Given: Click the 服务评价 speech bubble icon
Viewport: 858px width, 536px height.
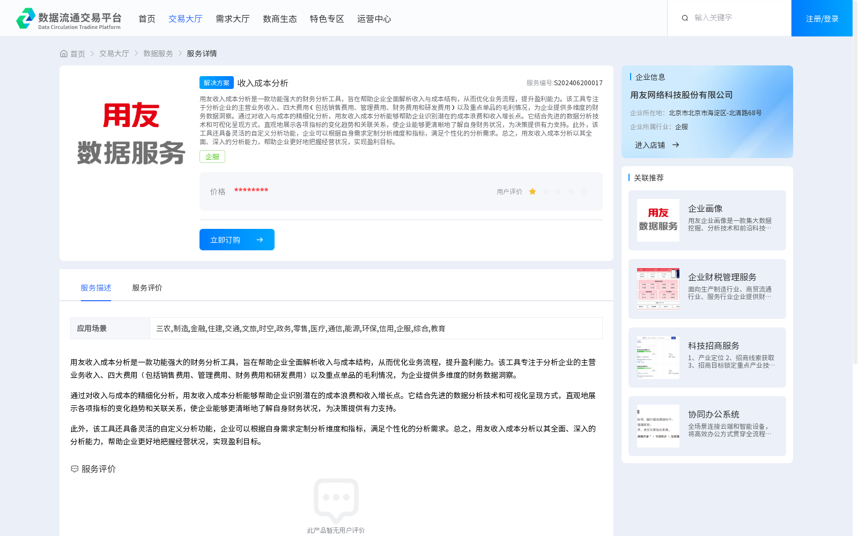Looking at the screenshot, I should (x=75, y=469).
